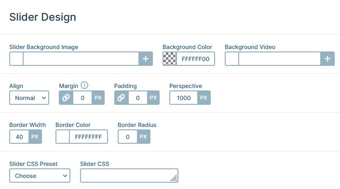
Task: Click the Perspective PX unit label
Action: [204, 98]
